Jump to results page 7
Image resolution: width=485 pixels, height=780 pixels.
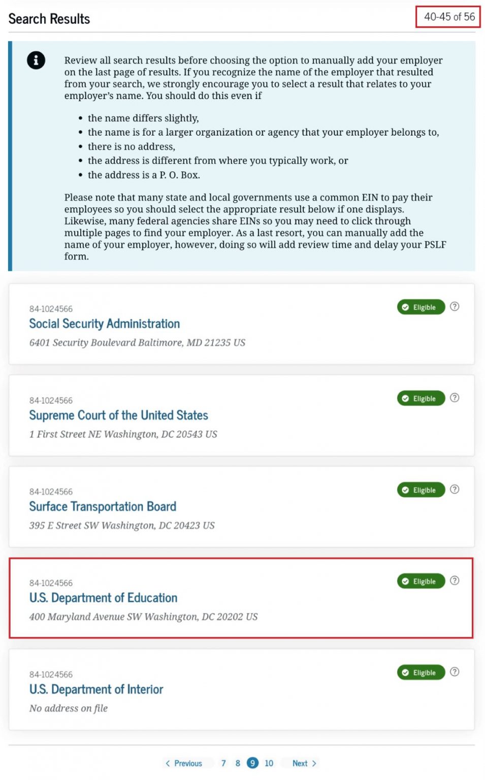click(223, 763)
